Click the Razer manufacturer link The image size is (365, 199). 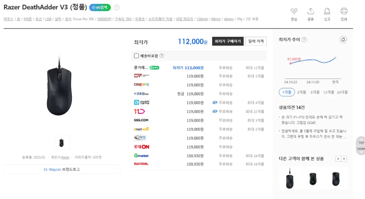65,157
